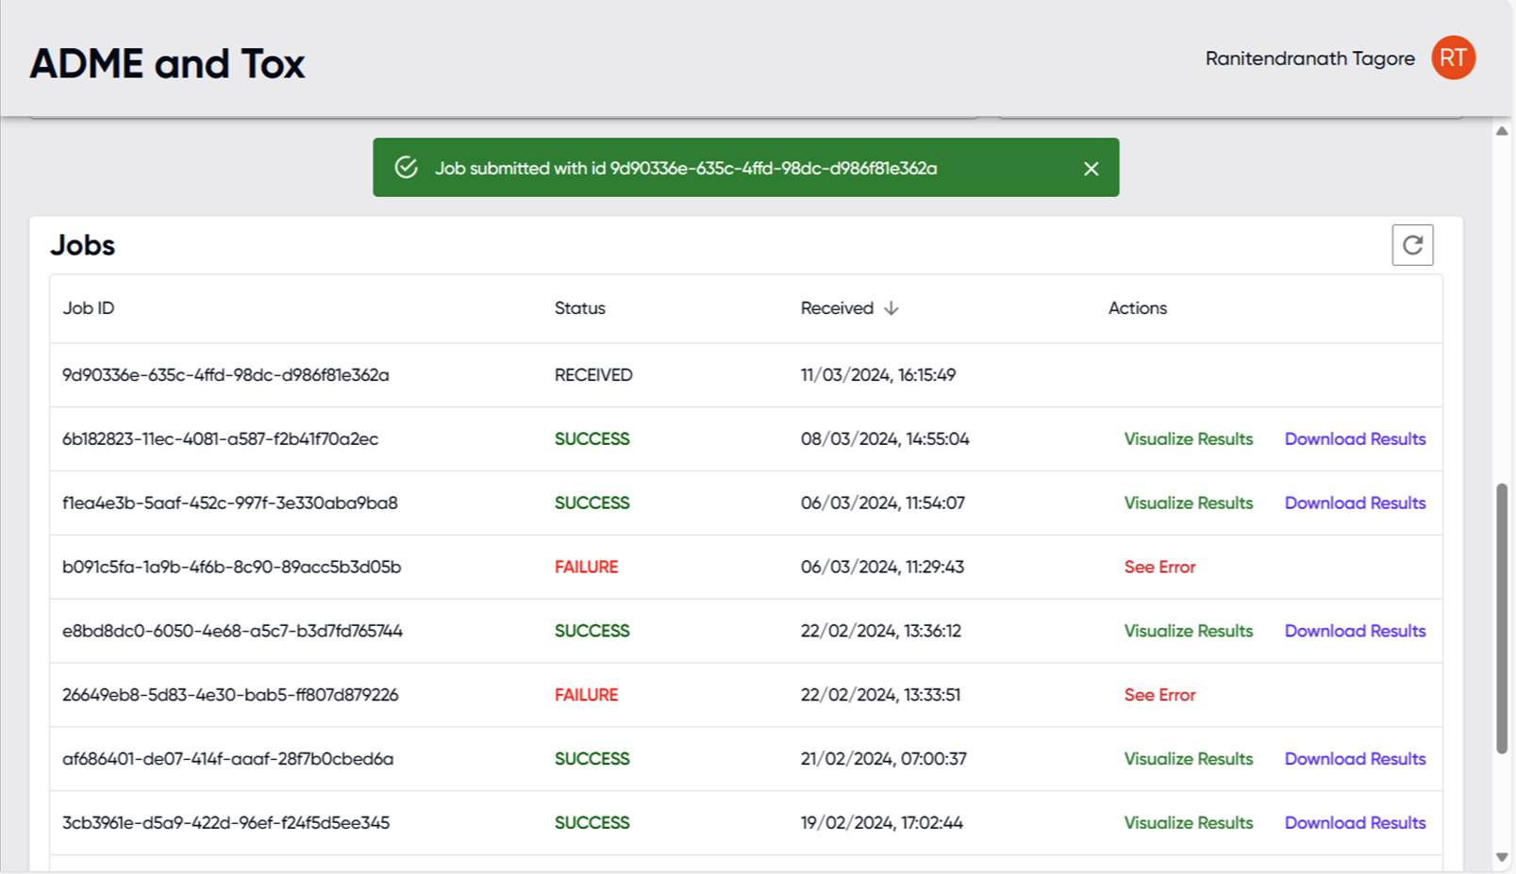Select job ID b091c5fa-1a9b-4f6b-8c90-89acc5b3d05b
This screenshot has height=874, width=1516.
[231, 568]
